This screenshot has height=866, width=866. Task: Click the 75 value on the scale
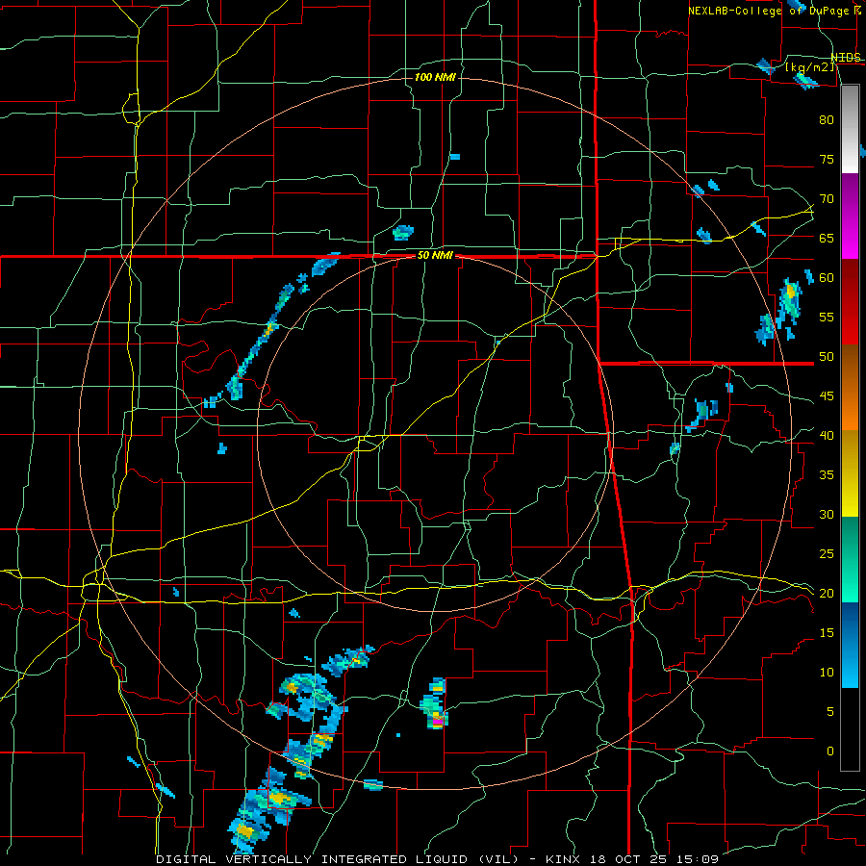pyautogui.click(x=827, y=159)
